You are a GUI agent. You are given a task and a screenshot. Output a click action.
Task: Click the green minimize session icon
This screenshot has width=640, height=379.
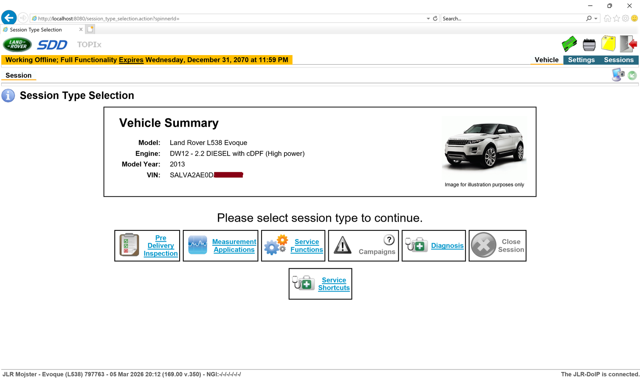click(632, 75)
